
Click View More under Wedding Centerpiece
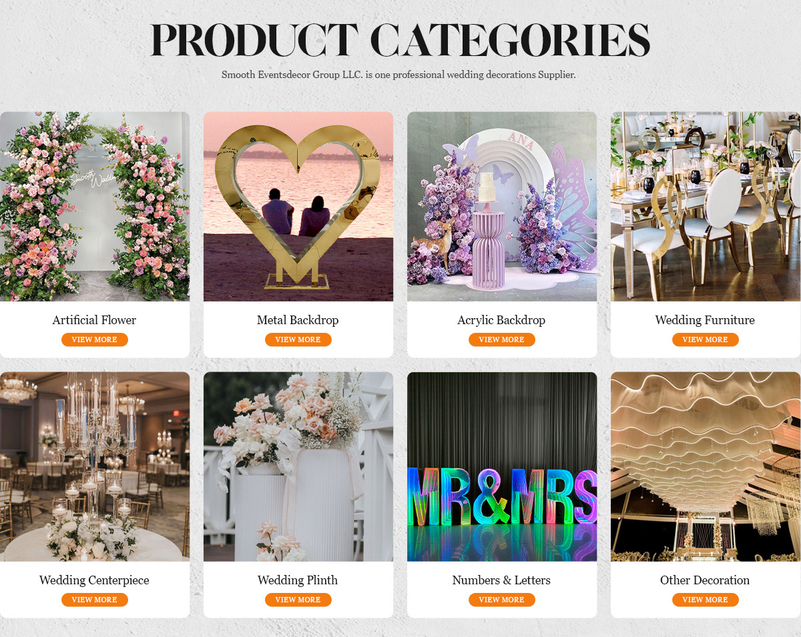(94, 600)
